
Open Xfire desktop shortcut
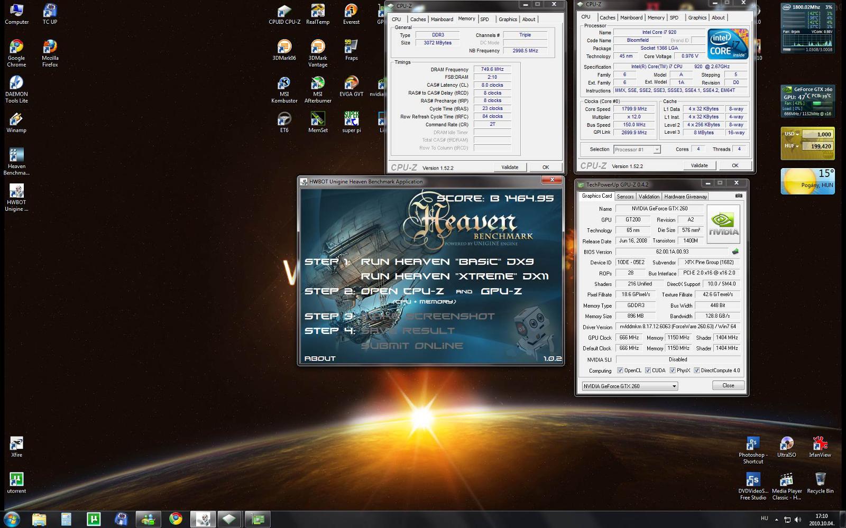point(16,447)
